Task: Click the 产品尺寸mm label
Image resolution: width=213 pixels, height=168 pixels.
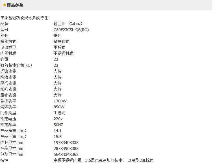Action: click(12, 148)
